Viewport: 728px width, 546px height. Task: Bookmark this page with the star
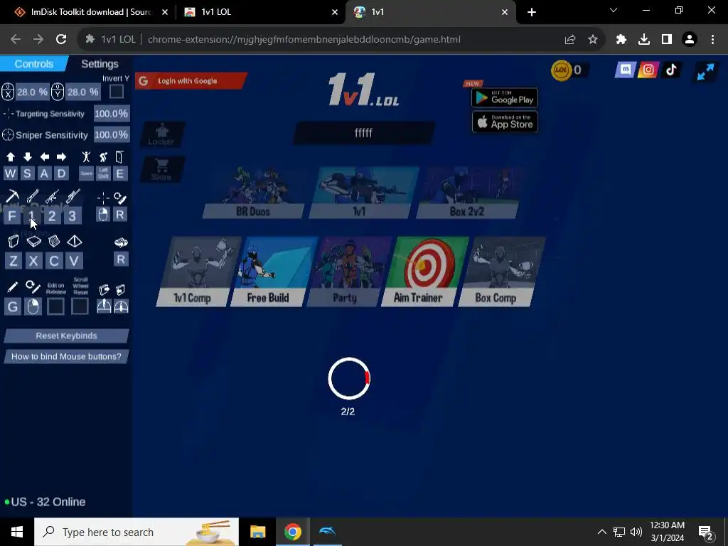[x=592, y=40]
